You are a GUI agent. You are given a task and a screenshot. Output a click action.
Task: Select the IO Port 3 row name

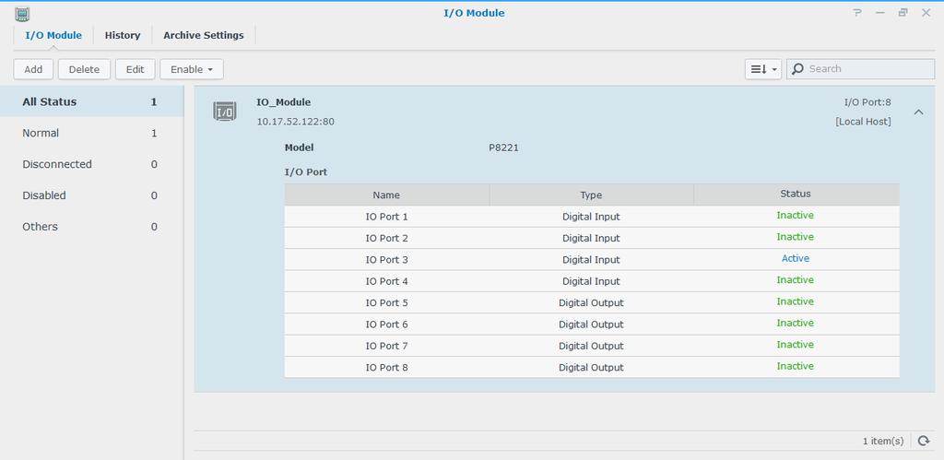click(x=386, y=260)
